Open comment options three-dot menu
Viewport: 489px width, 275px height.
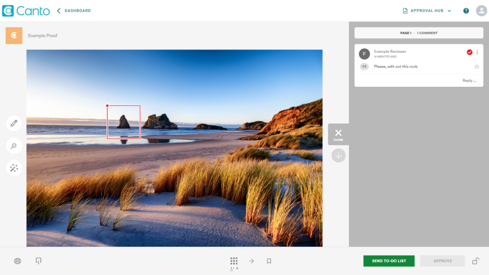[x=477, y=52]
